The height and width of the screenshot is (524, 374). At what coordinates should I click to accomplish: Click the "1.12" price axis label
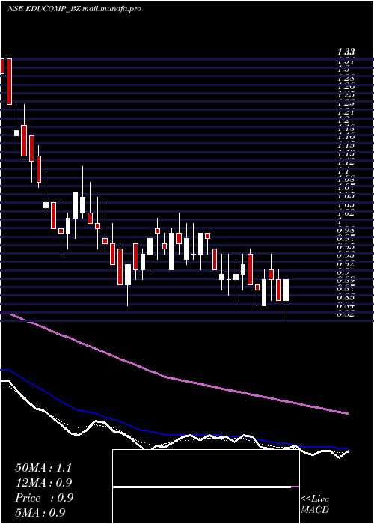pyautogui.click(x=346, y=162)
